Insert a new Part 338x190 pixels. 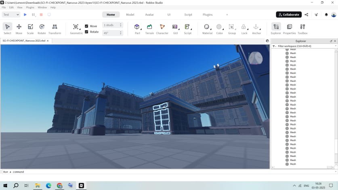point(137,29)
